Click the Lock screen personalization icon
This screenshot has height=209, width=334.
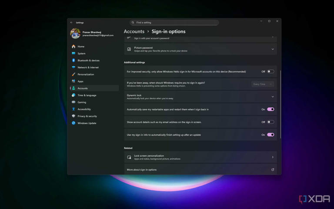pyautogui.click(x=129, y=157)
